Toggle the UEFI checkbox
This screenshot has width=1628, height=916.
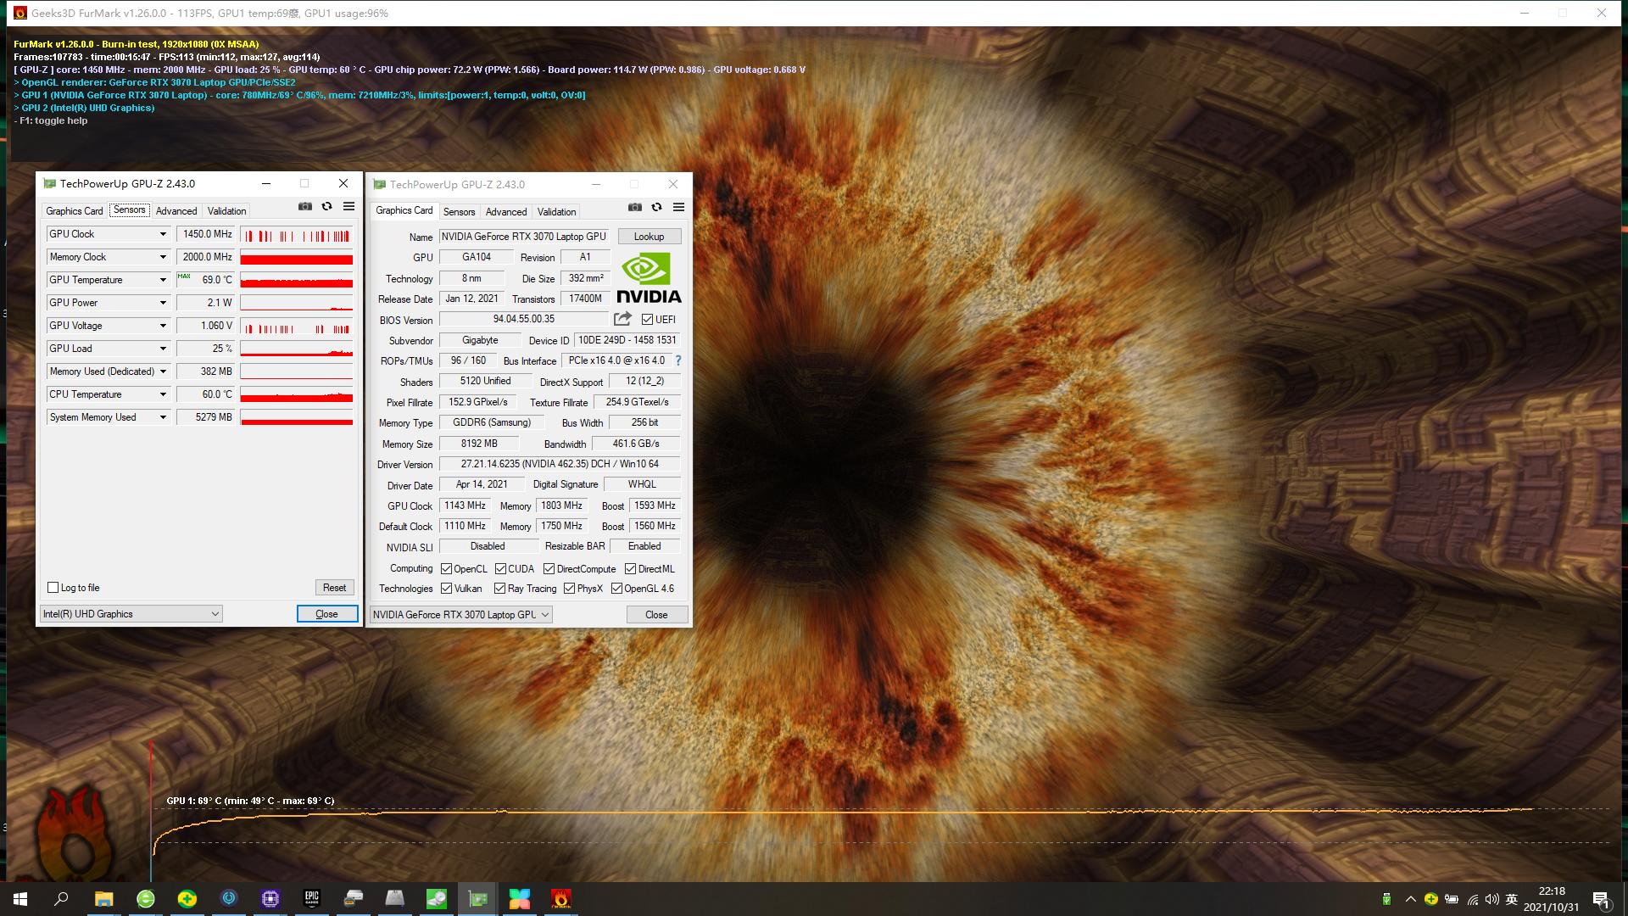pos(648,320)
